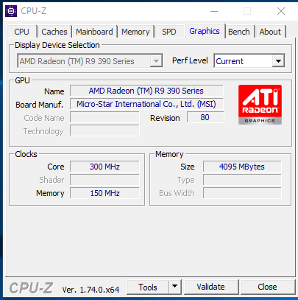The height and width of the screenshot is (300, 298).
Task: Click the Validate button
Action: [210, 287]
